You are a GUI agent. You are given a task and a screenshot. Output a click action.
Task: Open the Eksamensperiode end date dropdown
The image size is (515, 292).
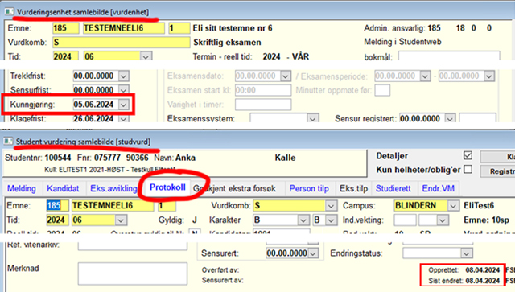click(x=488, y=76)
